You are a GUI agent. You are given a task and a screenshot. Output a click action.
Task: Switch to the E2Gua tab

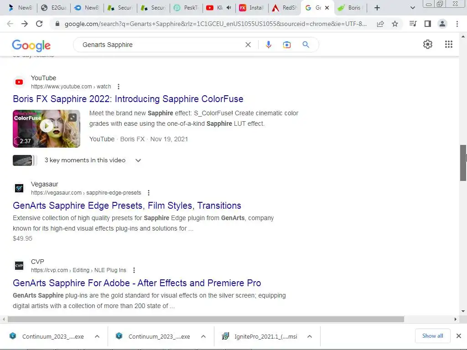[x=54, y=8]
